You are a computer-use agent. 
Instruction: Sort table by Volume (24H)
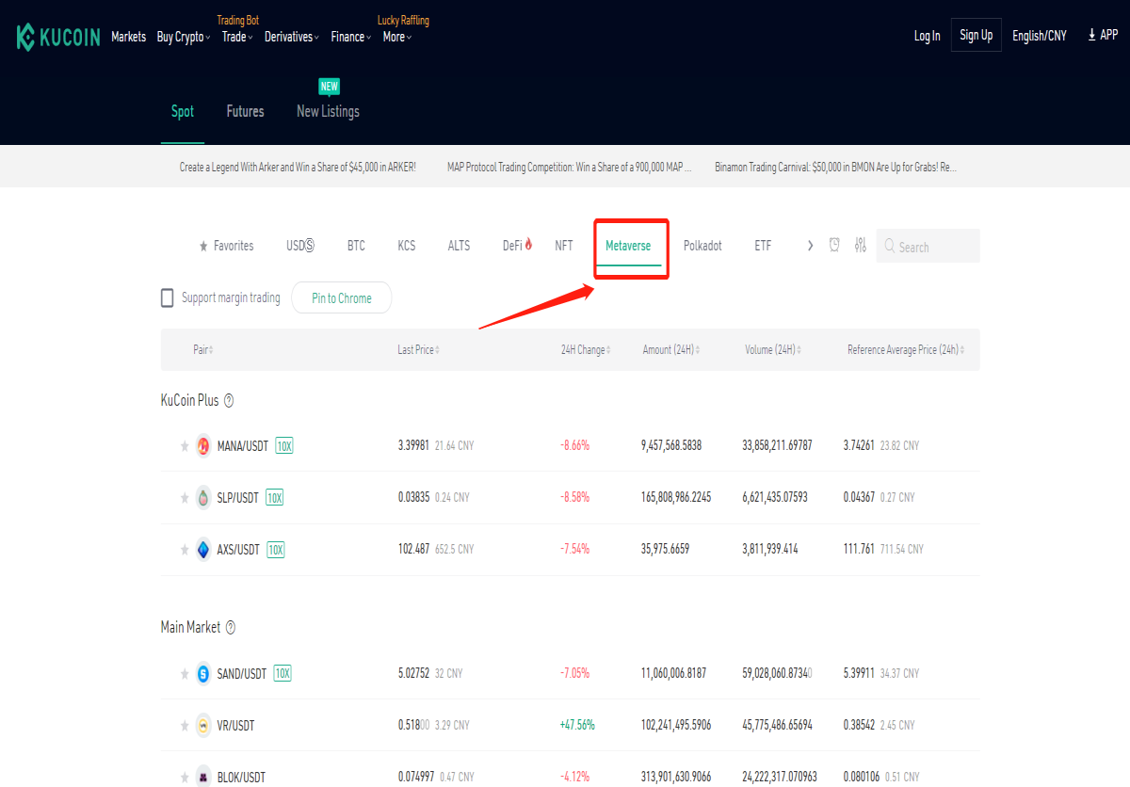(775, 350)
